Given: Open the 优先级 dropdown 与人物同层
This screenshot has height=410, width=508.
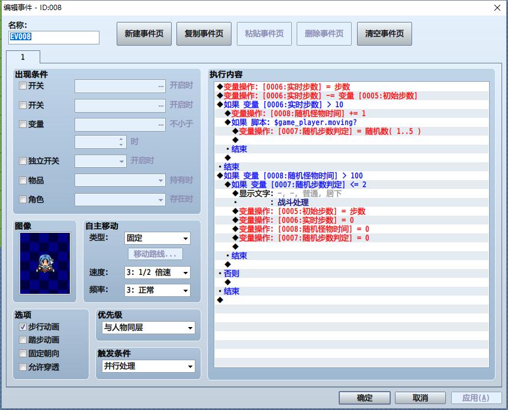Looking at the screenshot, I should click(x=149, y=328).
